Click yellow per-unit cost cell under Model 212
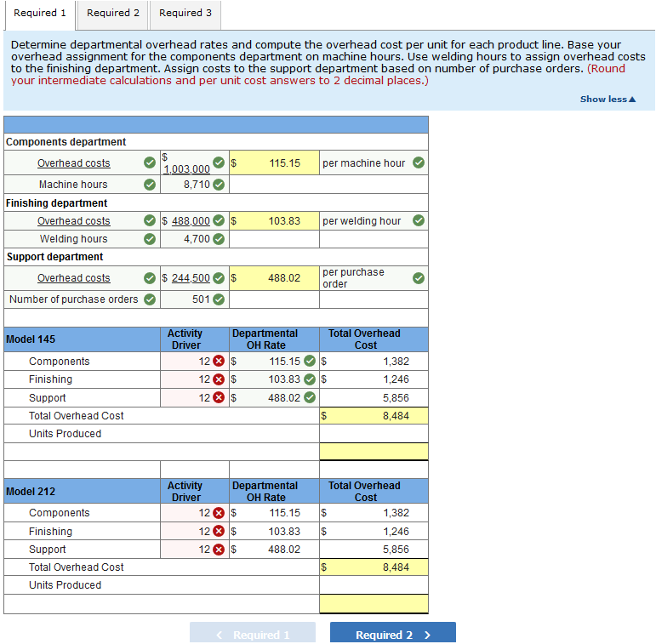 [x=374, y=604]
